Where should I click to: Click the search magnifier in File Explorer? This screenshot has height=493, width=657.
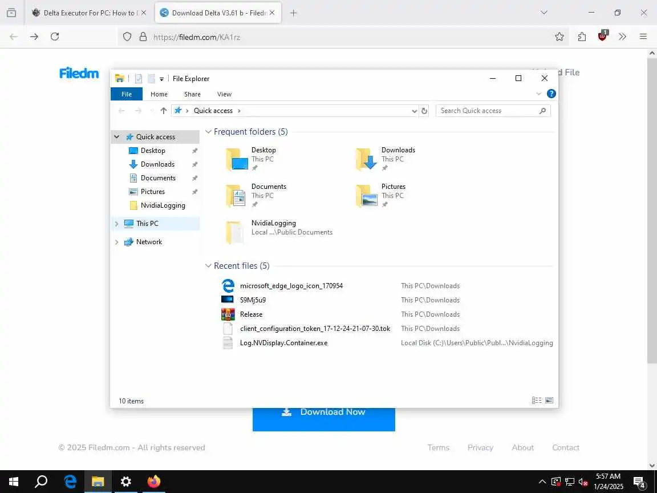click(542, 111)
